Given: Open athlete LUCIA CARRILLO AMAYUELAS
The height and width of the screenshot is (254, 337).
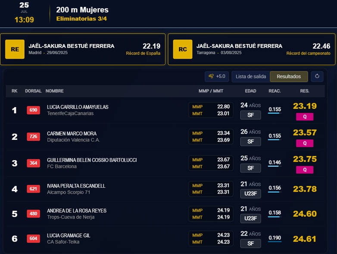Looking at the screenshot, I should [78, 107].
